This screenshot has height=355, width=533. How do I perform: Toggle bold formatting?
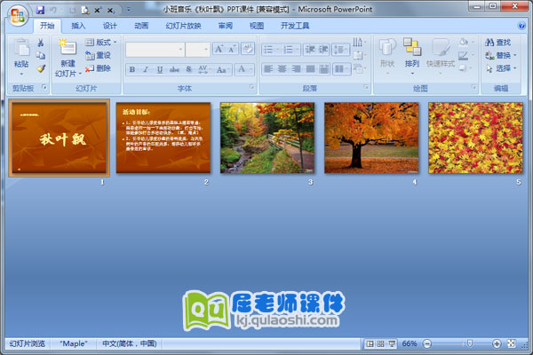[131, 69]
